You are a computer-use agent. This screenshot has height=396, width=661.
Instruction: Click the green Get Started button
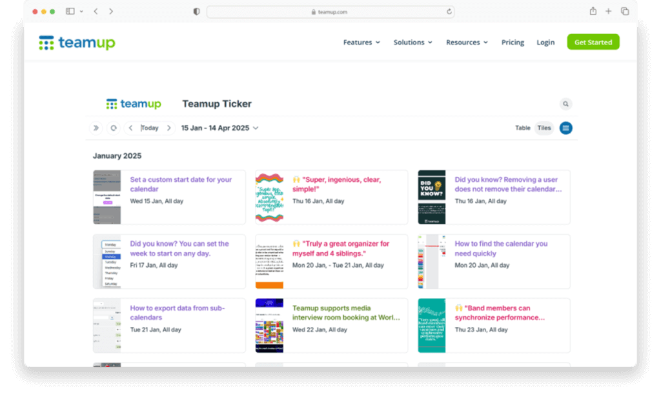pyautogui.click(x=593, y=42)
